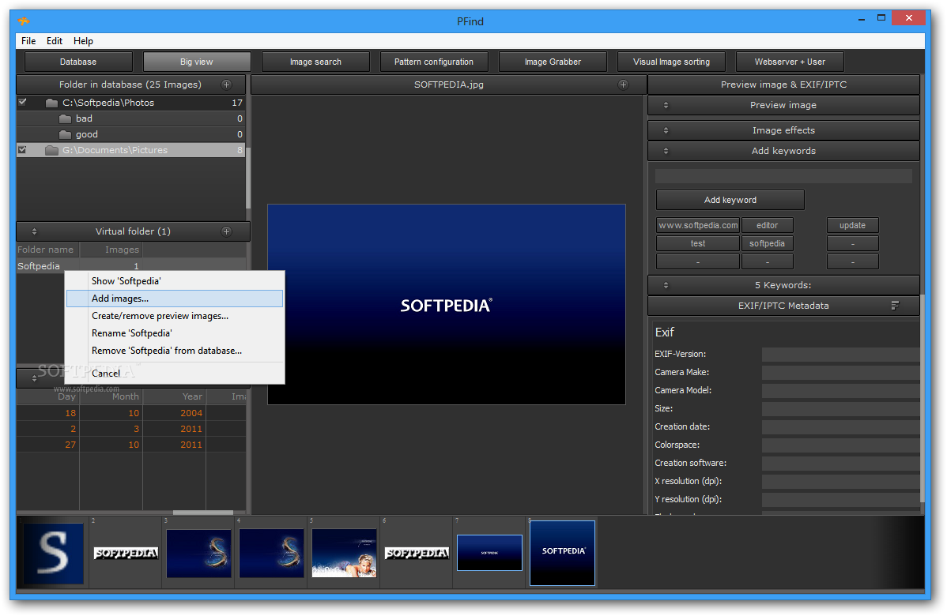Click the www.softpedia.com keyword button
947x616 pixels.
(x=698, y=225)
